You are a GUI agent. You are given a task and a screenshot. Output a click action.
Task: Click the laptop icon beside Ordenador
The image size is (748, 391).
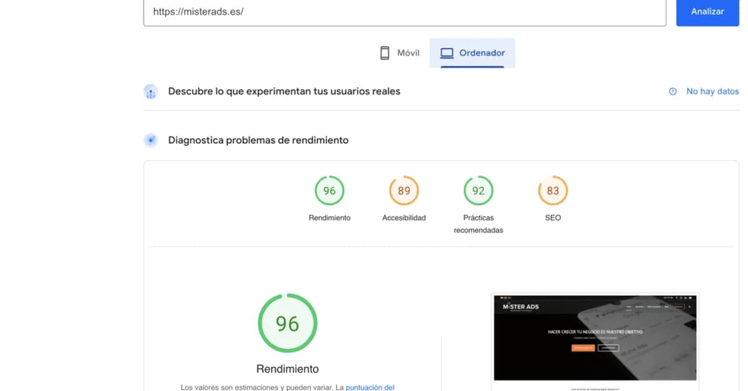pos(446,53)
